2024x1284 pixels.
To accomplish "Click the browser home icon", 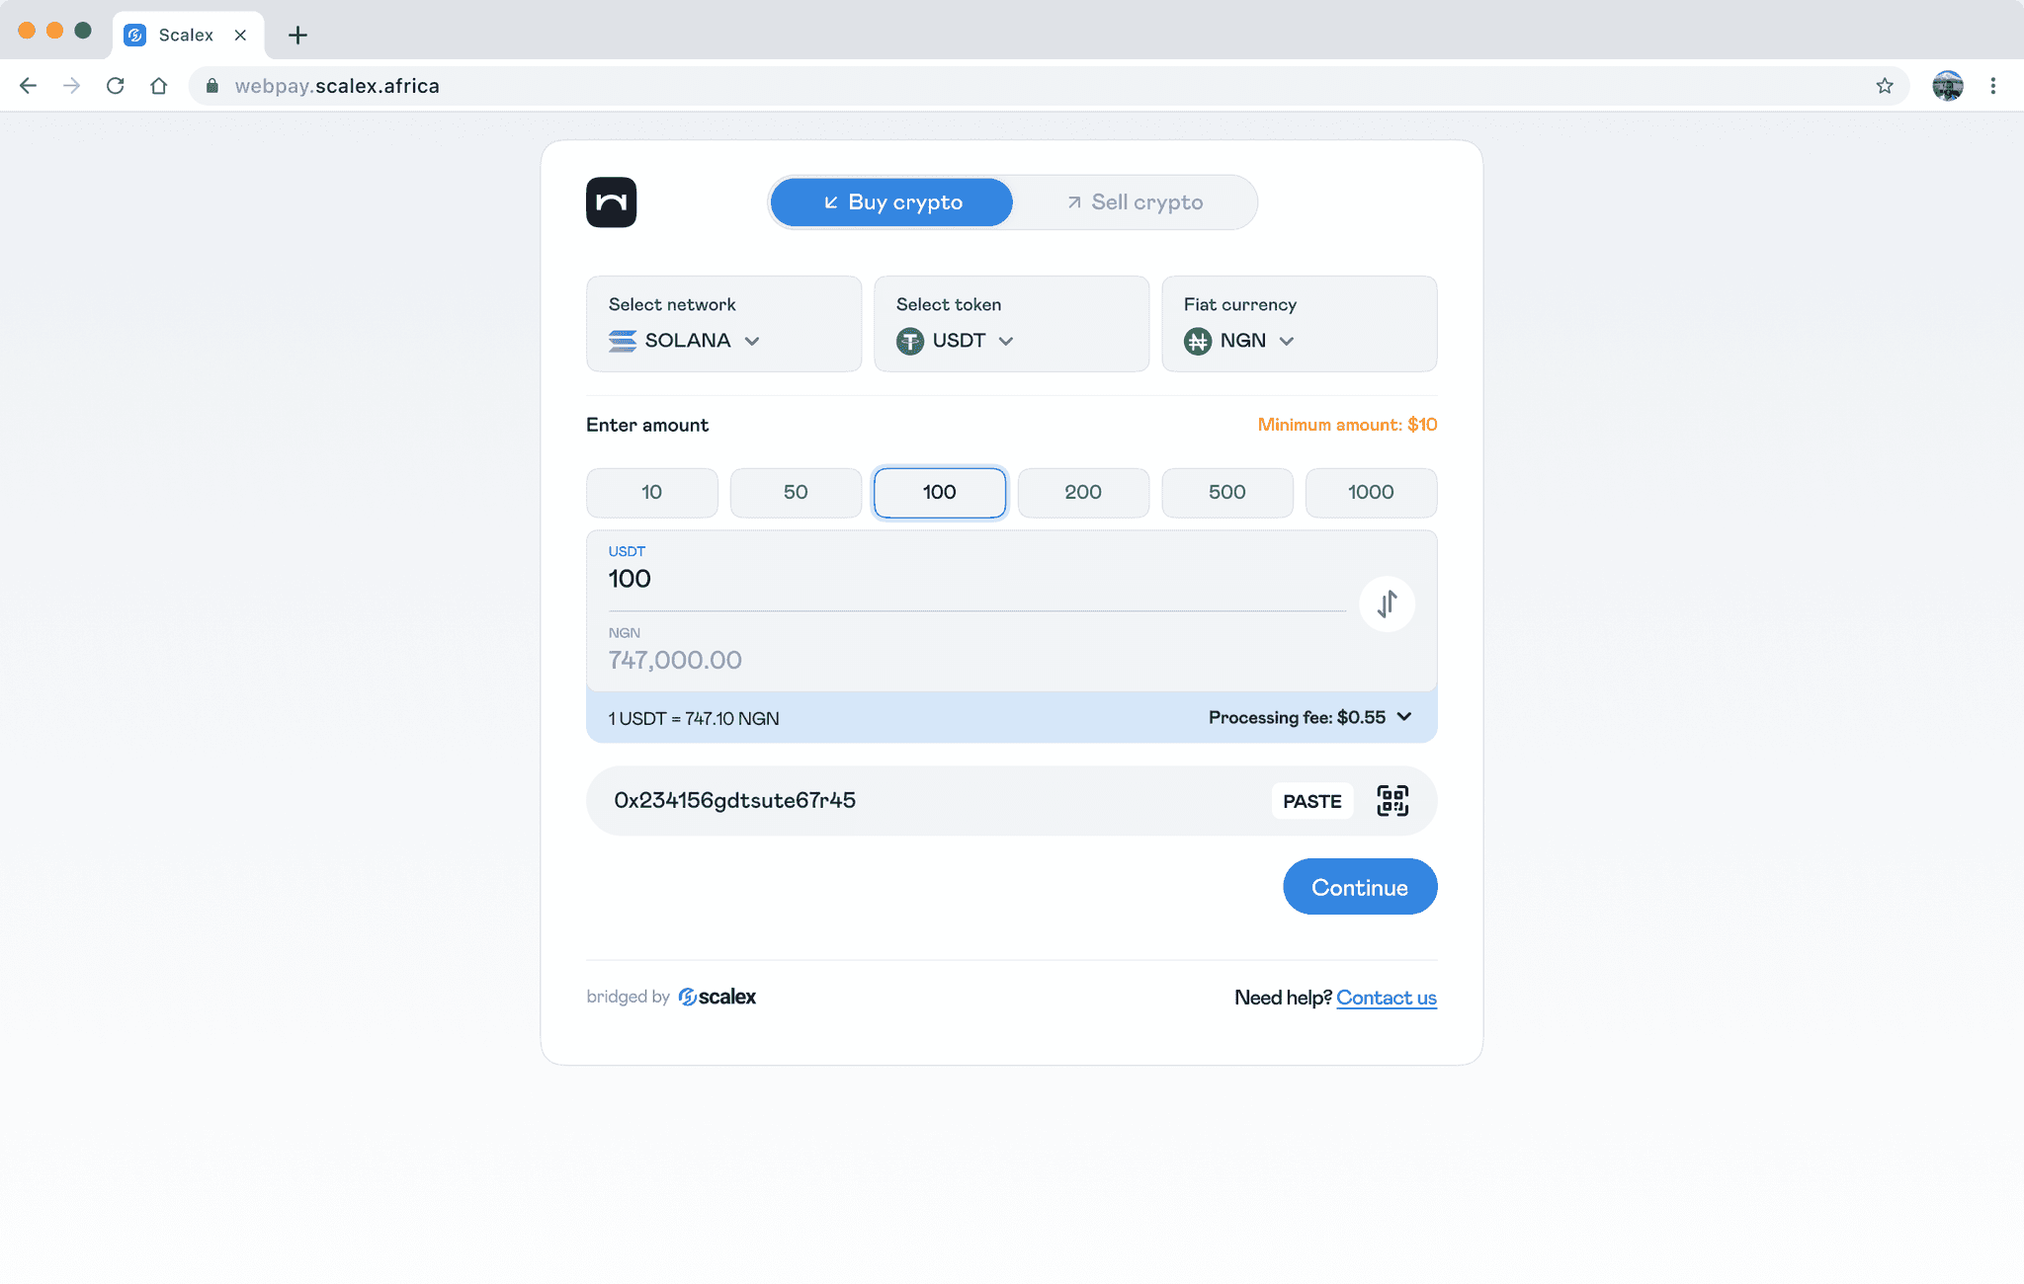I will 159,86.
